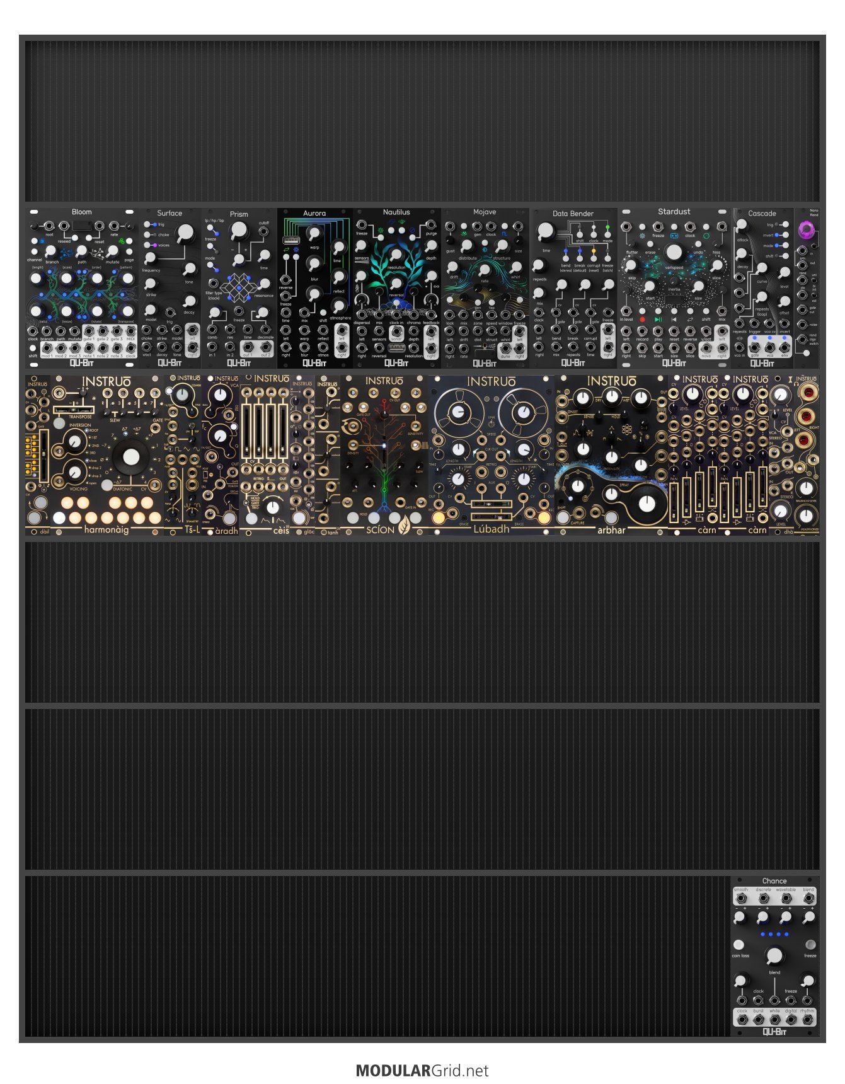Click the clock input jack on Bloom

(x=33, y=332)
